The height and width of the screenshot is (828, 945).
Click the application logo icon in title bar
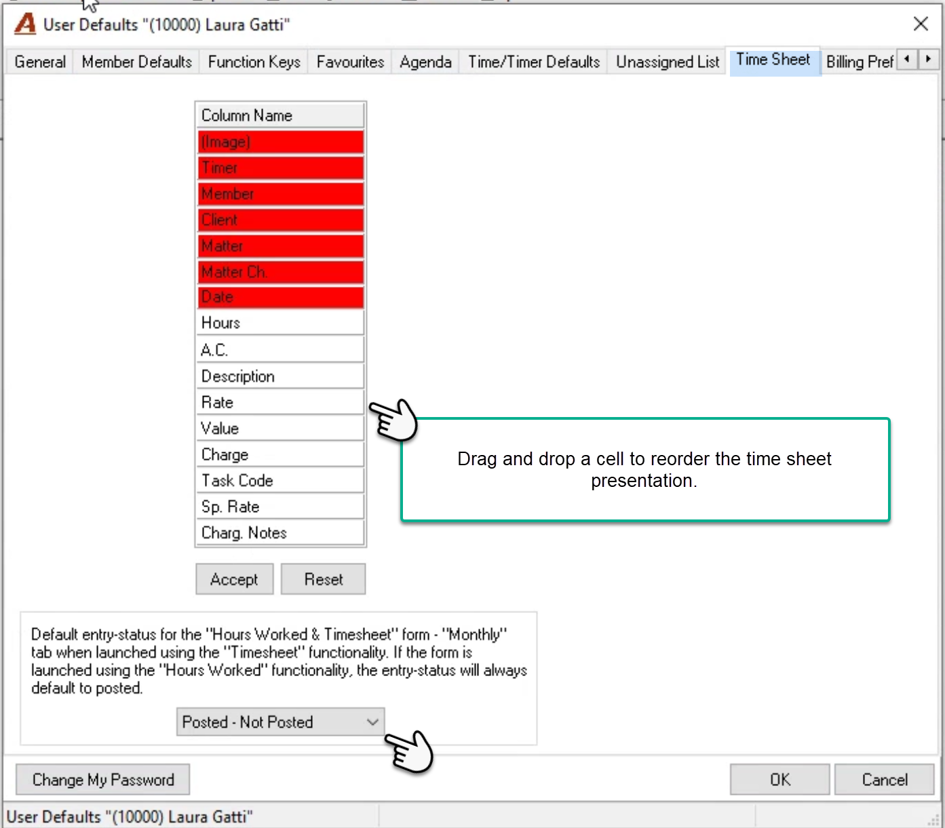25,24
